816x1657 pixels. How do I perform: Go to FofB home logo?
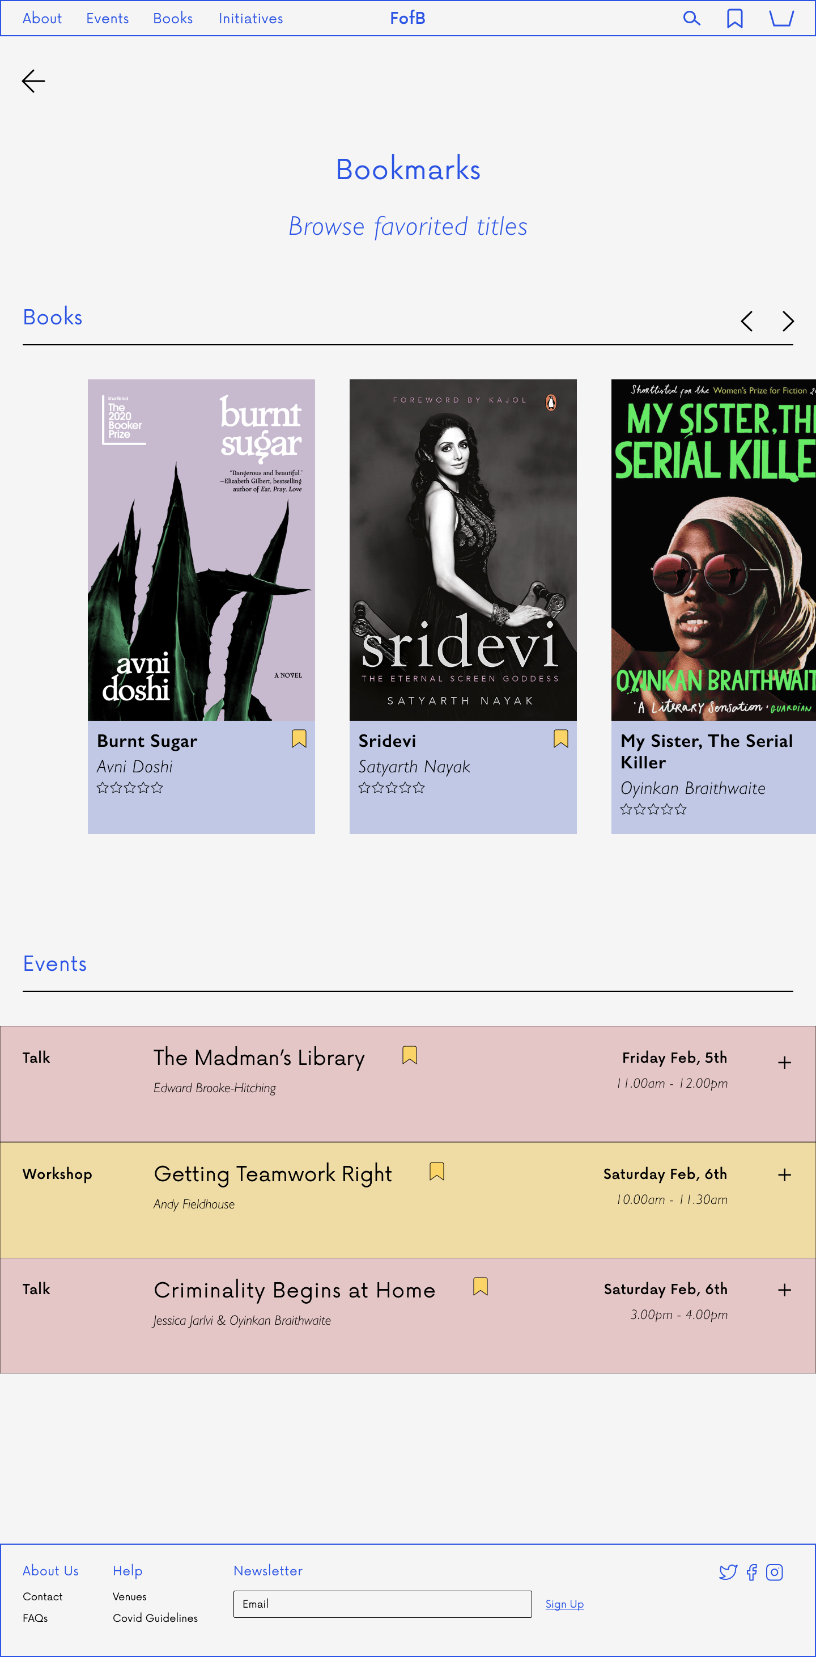pyautogui.click(x=407, y=18)
